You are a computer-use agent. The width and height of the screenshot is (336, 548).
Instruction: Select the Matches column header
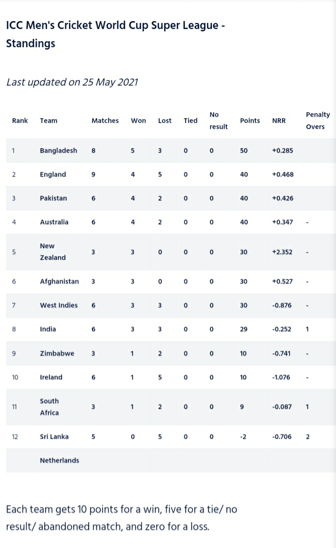pyautogui.click(x=105, y=121)
